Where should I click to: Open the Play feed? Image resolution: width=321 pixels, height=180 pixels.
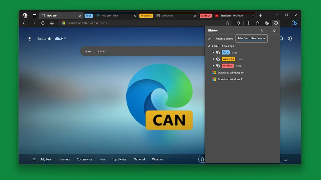[x=102, y=159]
